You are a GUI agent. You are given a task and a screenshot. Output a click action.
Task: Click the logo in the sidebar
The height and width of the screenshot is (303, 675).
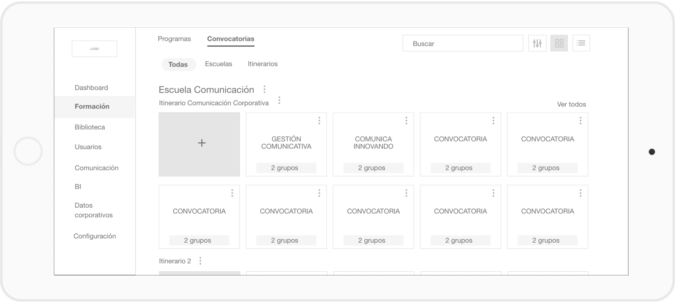click(95, 49)
